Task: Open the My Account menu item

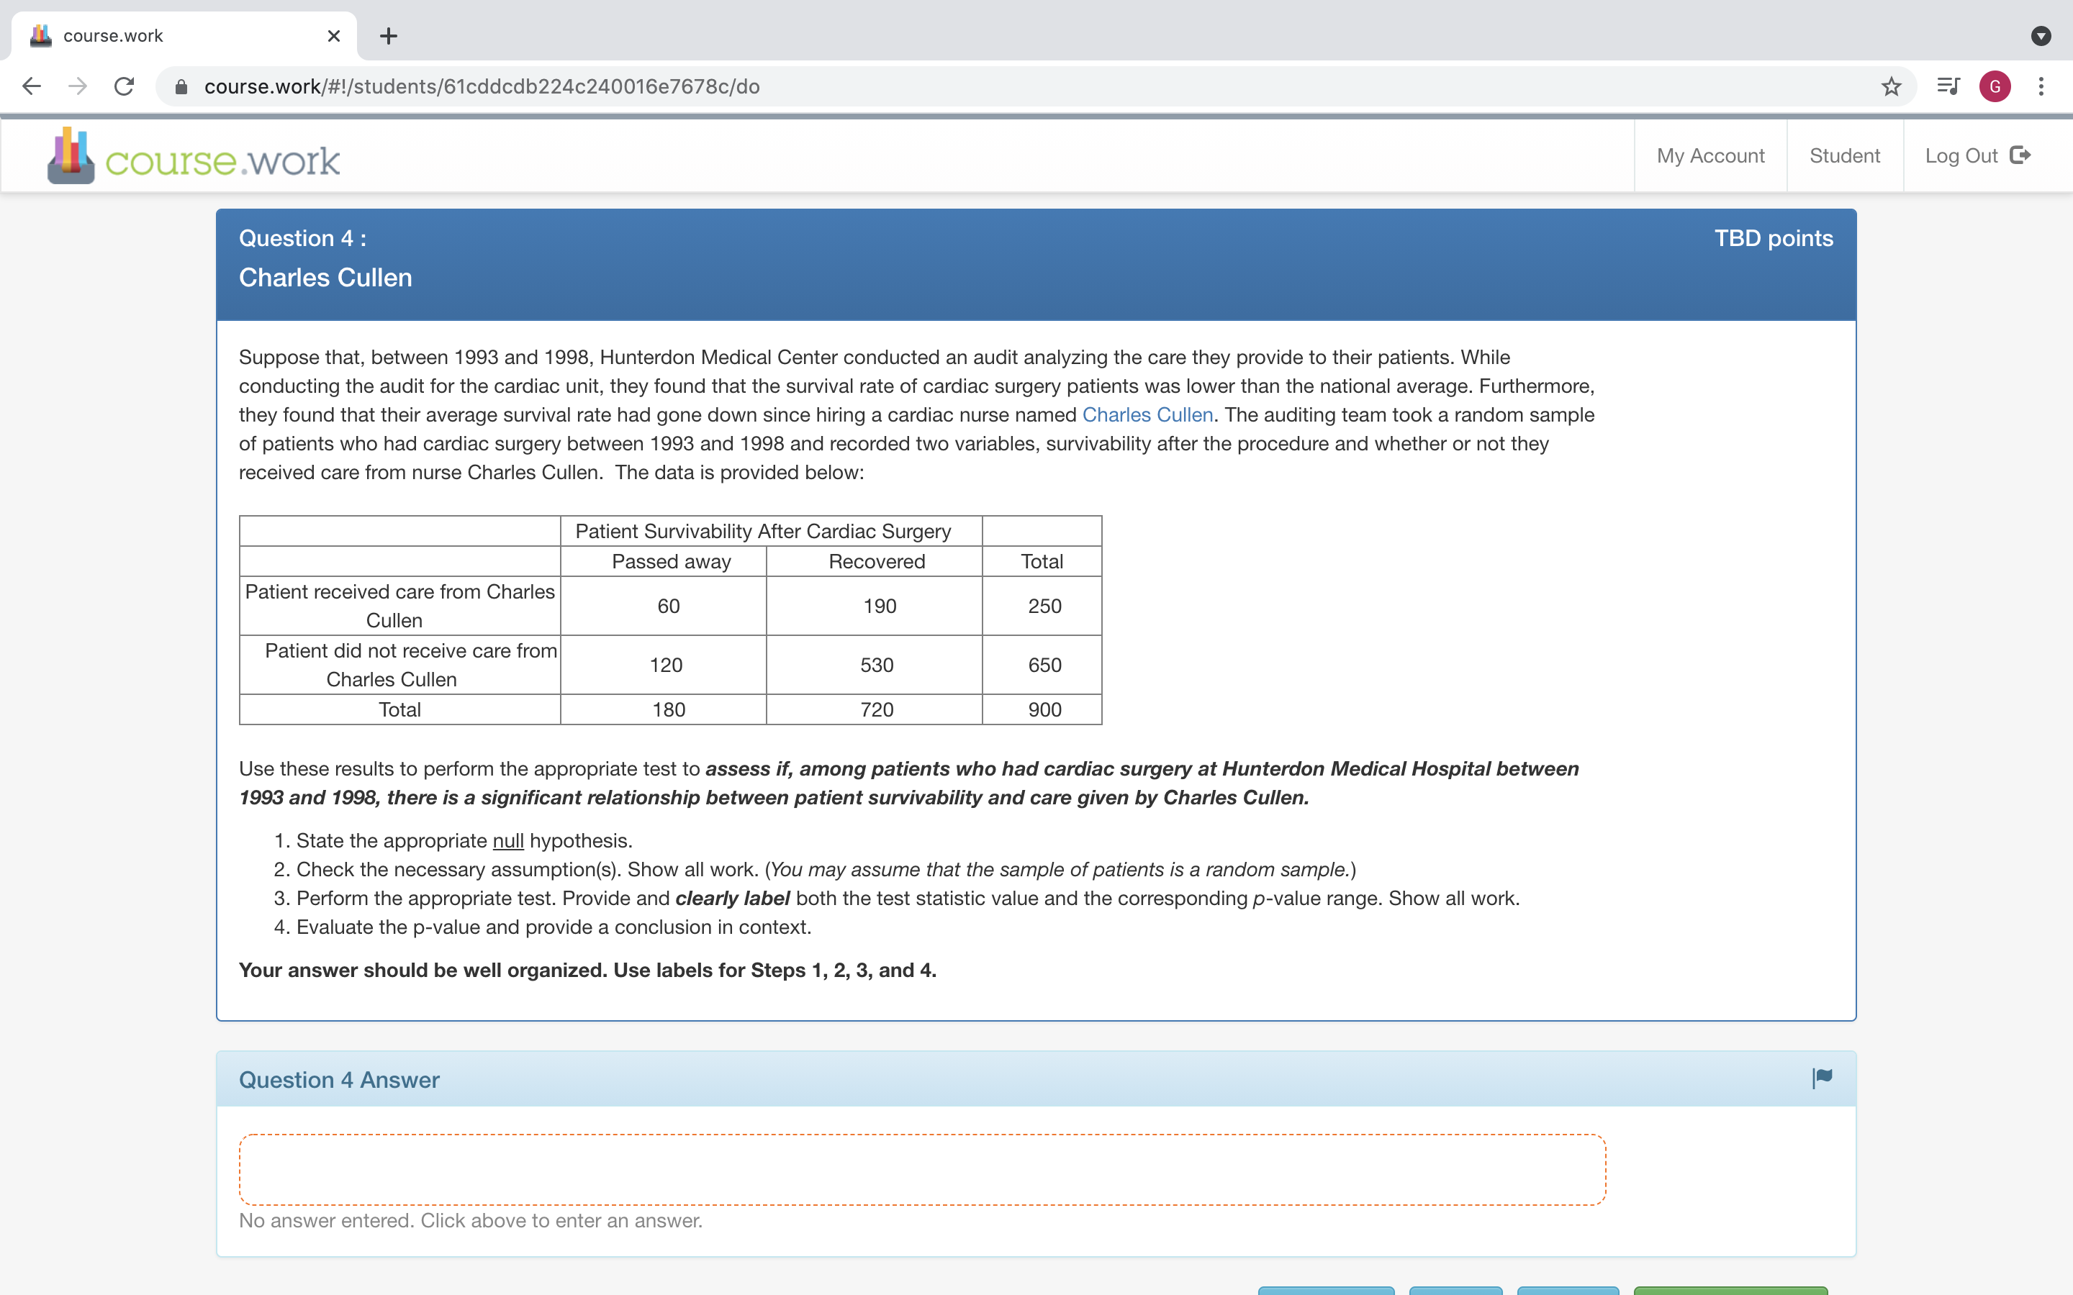Action: 1710,156
